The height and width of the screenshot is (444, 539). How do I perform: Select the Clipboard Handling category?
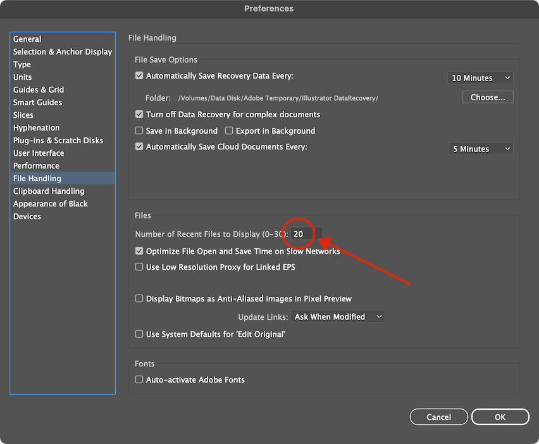click(48, 191)
